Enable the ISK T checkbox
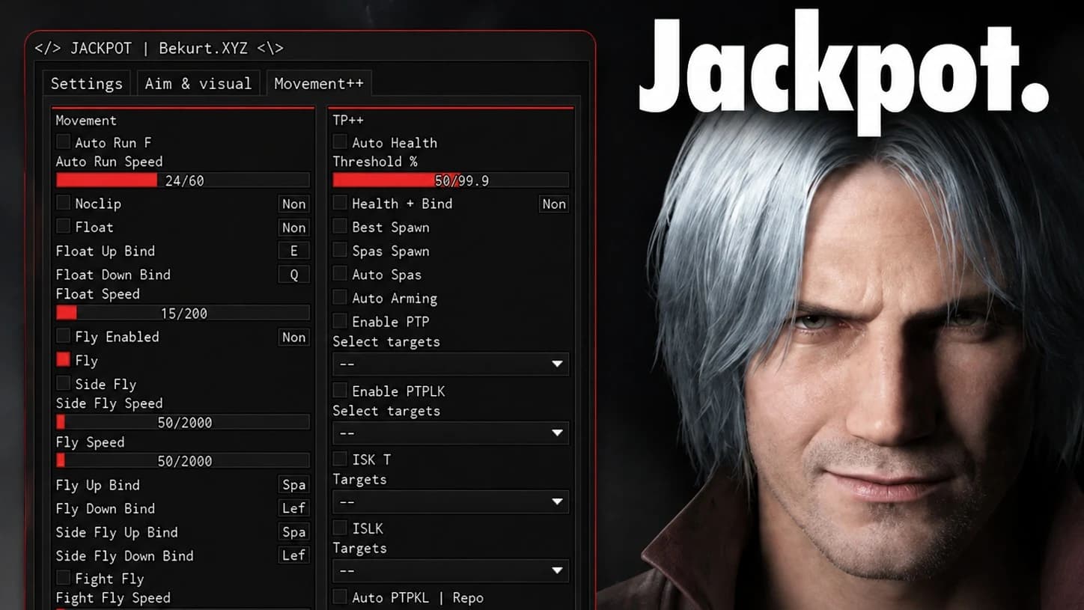 click(340, 460)
